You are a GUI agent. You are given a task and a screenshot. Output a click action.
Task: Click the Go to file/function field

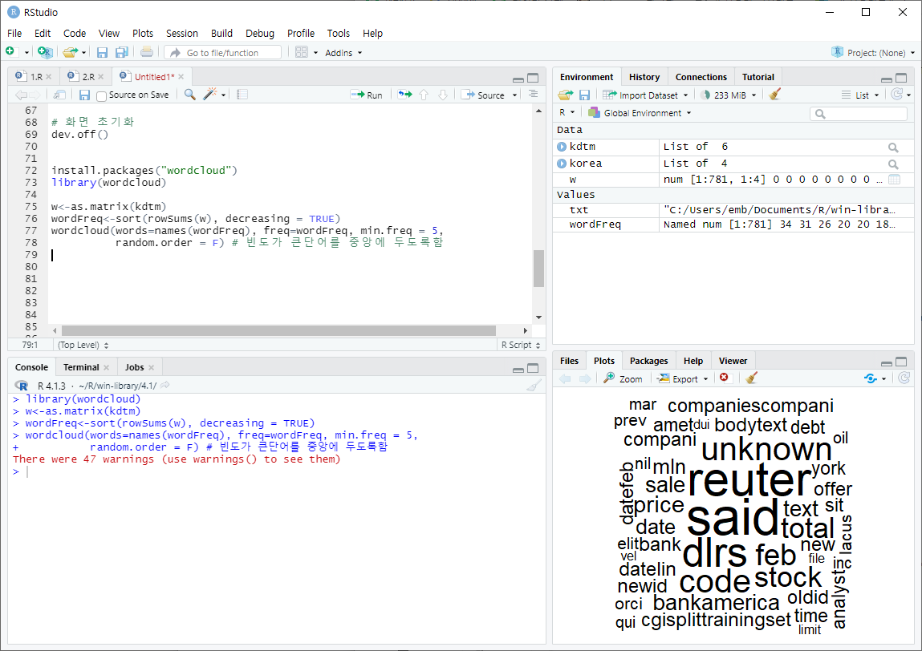[224, 53]
